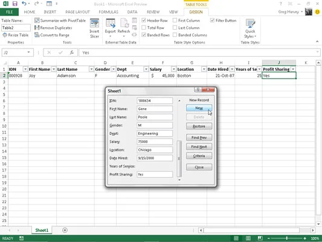Viewport: 322px width, 242px height.
Task: Click the Find Next button
Action: pos(199,146)
